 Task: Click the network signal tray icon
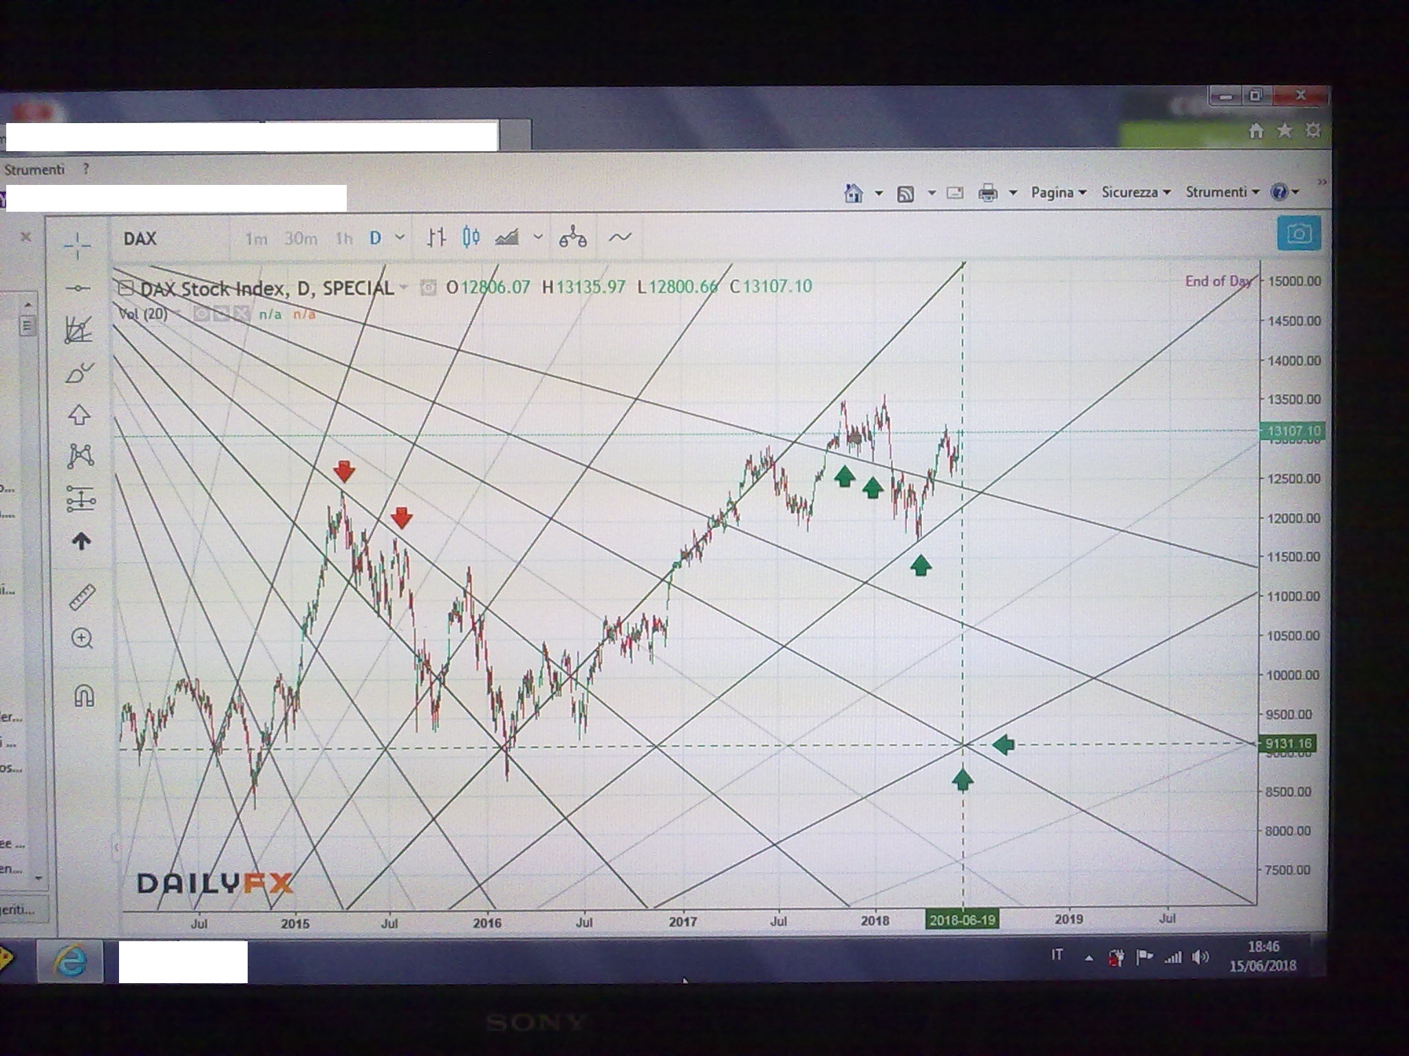pyautogui.click(x=1172, y=957)
